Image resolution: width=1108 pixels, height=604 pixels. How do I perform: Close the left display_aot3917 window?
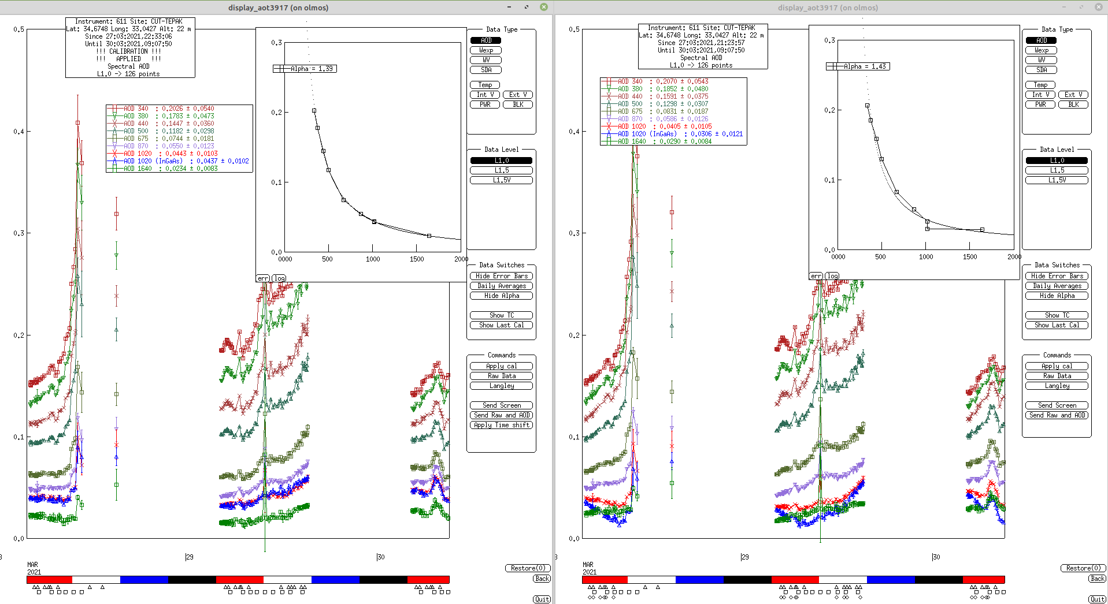[x=543, y=7]
